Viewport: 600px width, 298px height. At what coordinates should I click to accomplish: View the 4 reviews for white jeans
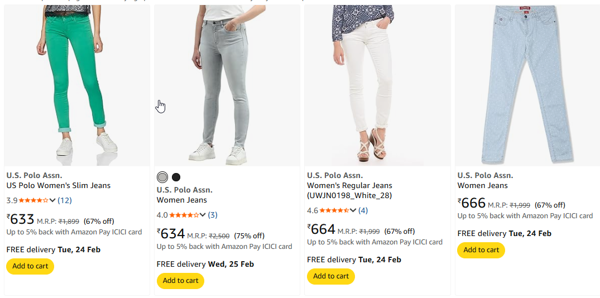[363, 210]
